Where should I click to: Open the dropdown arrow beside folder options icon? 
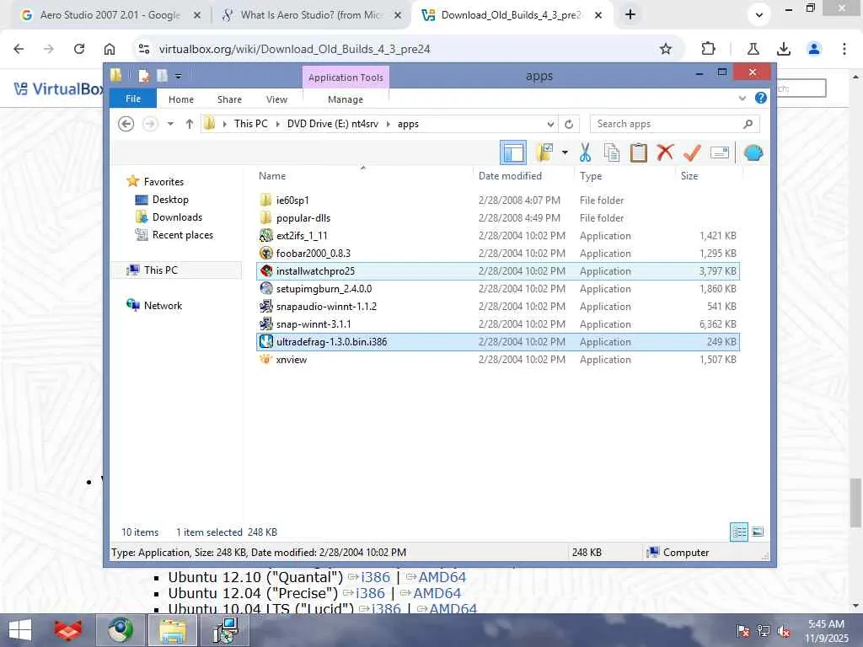(565, 153)
